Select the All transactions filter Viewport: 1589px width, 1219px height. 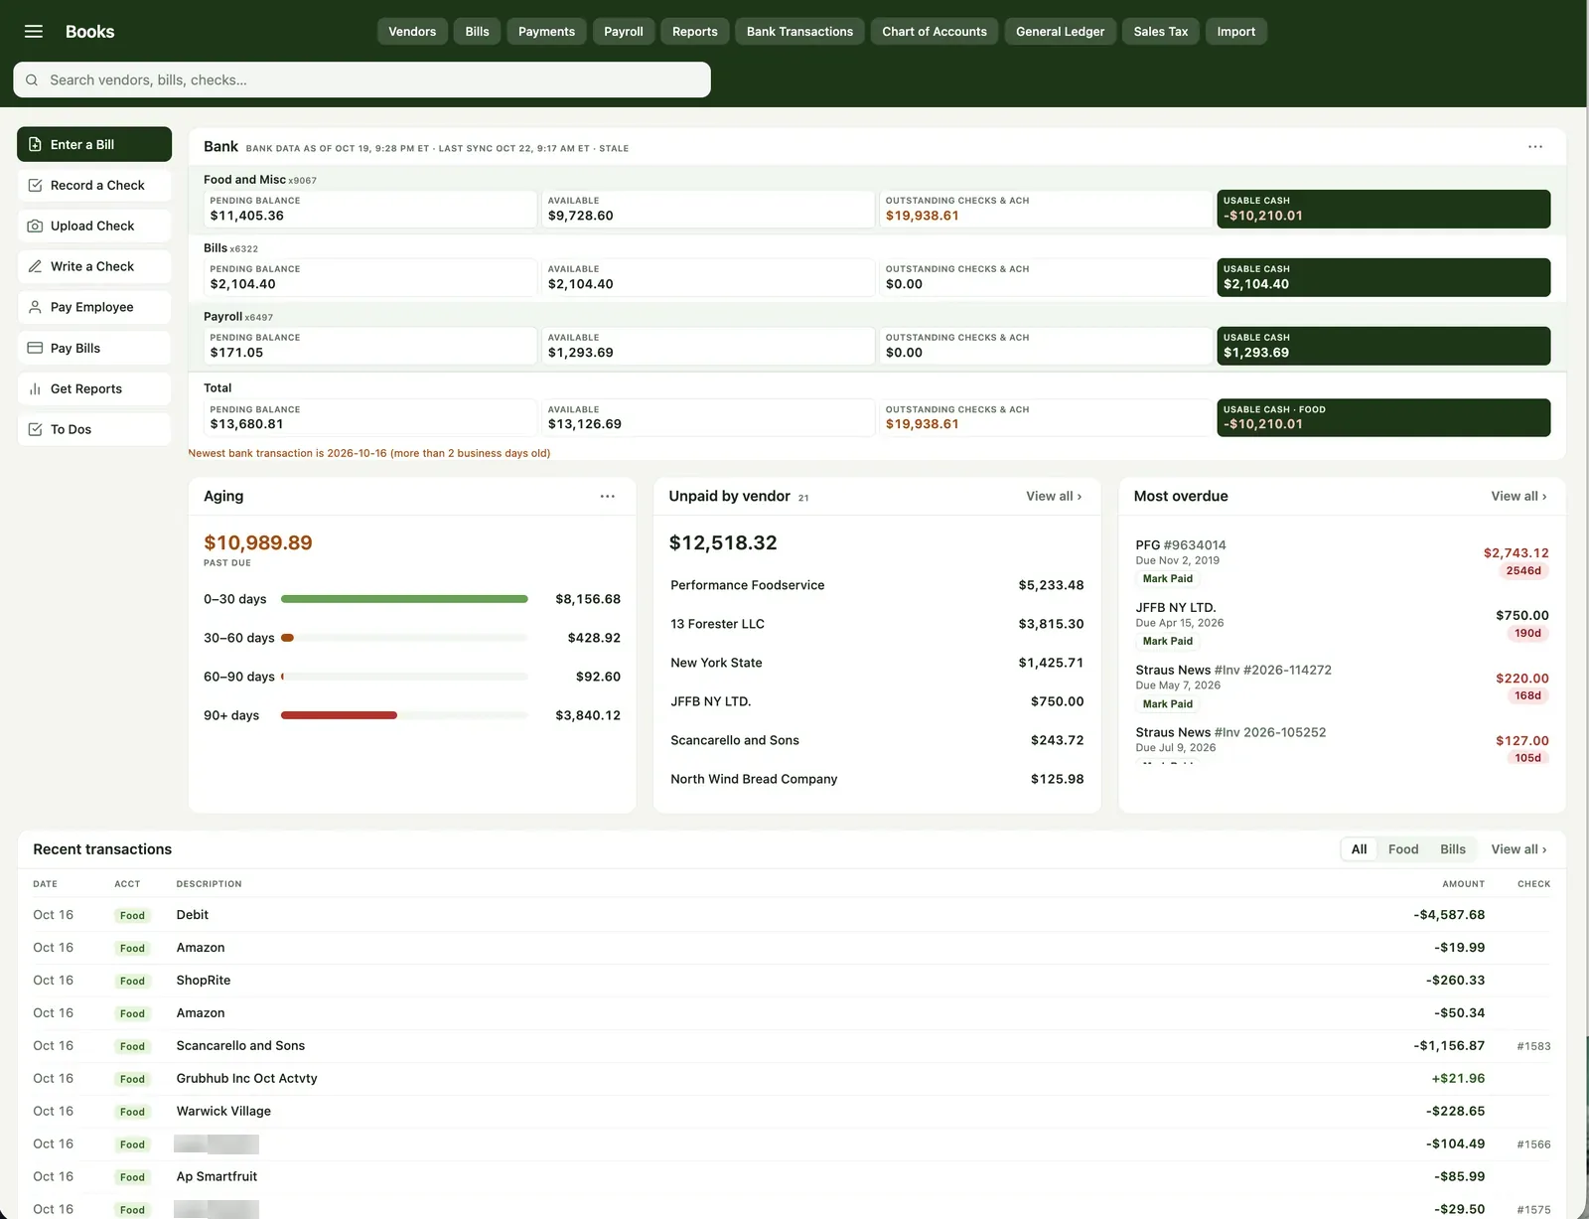(1359, 849)
